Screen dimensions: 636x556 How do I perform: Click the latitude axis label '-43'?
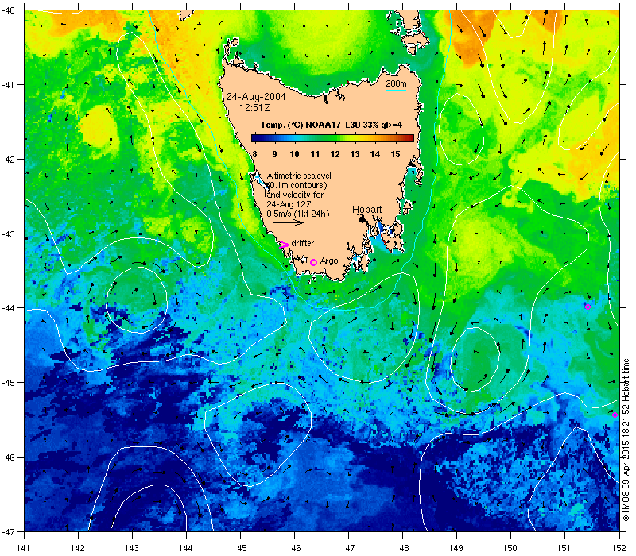coord(8,234)
